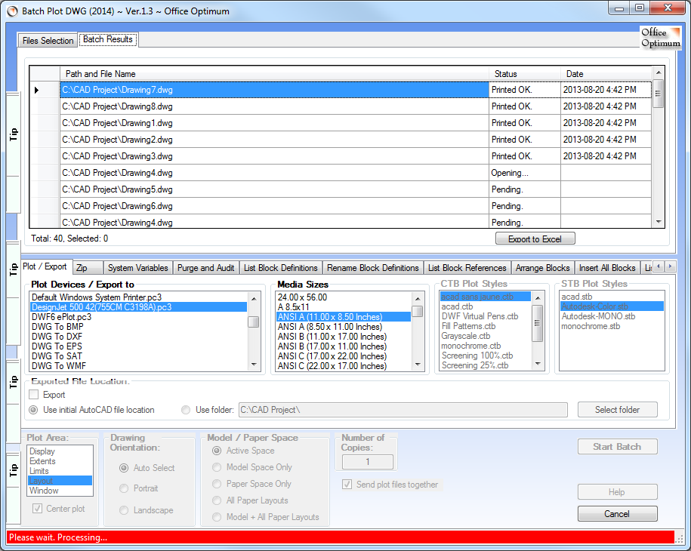Choose Active Space option
Image resolution: width=691 pixels, height=551 pixels.
point(217,451)
